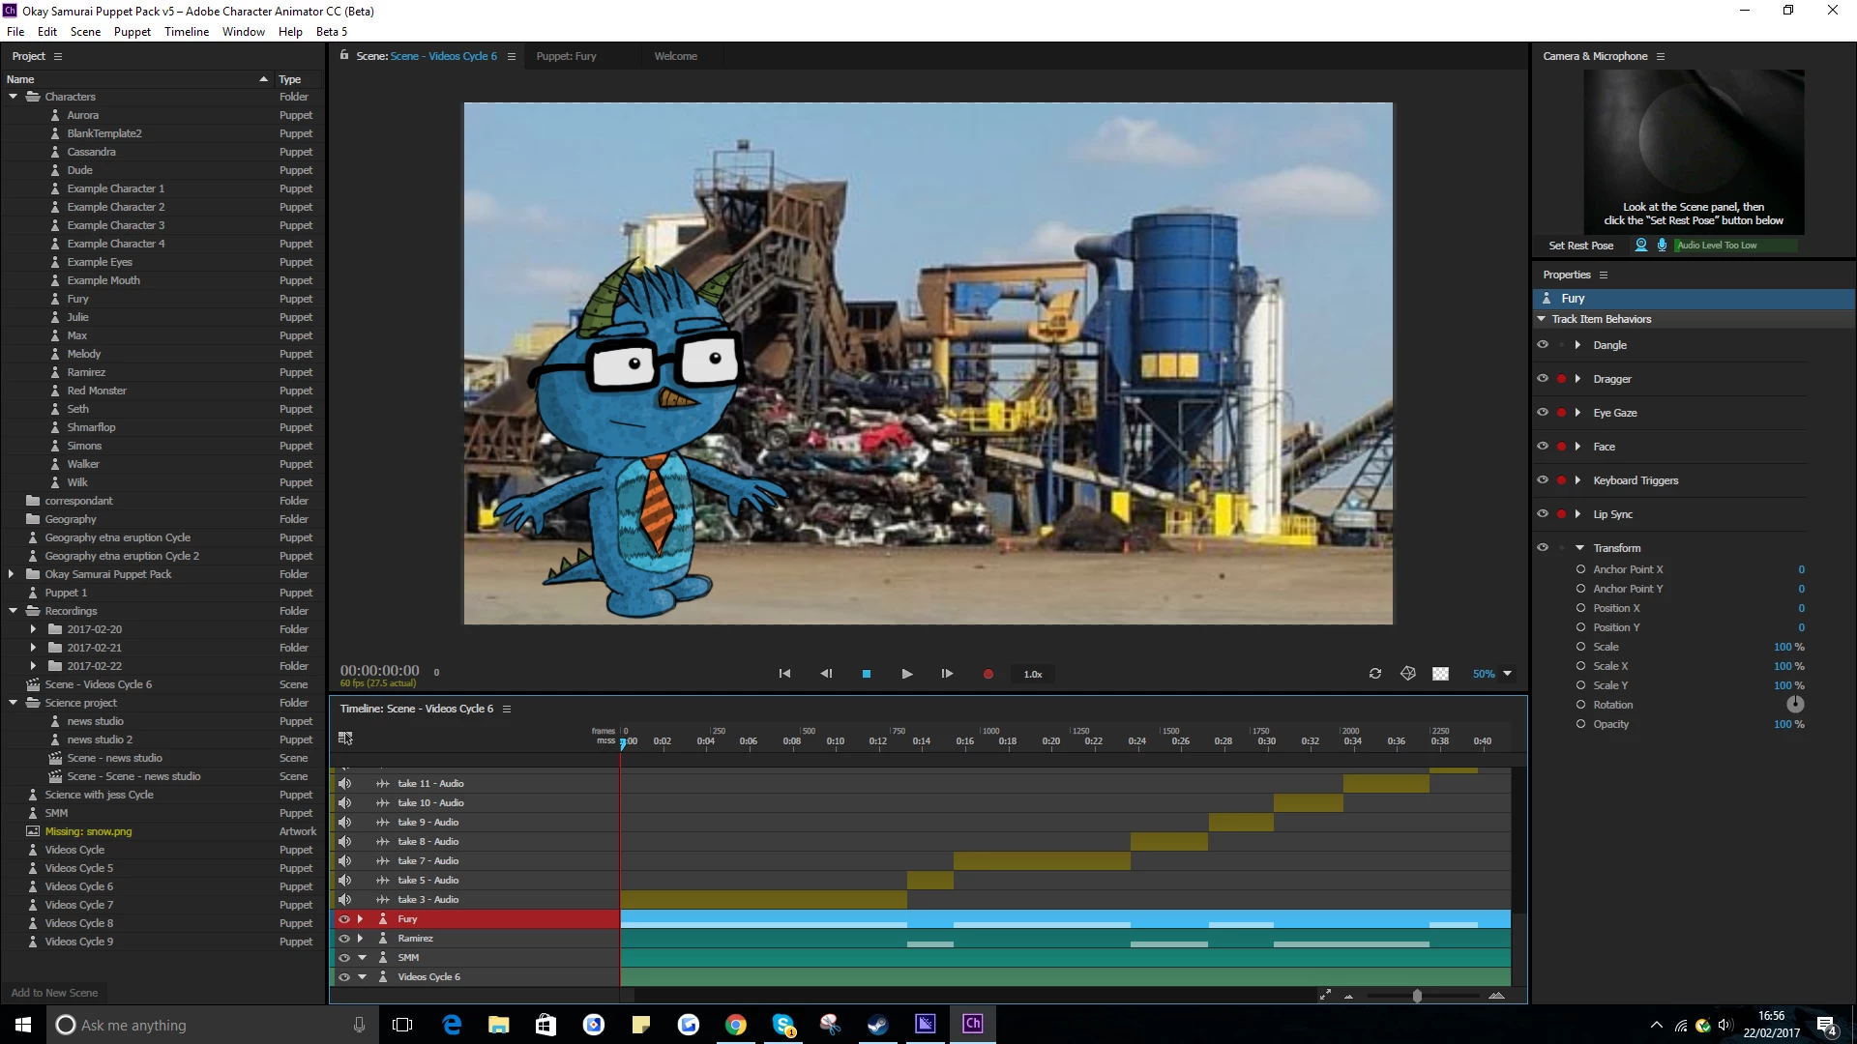Click the stop button in transport bar
The height and width of the screenshot is (1044, 1857).
(866, 674)
